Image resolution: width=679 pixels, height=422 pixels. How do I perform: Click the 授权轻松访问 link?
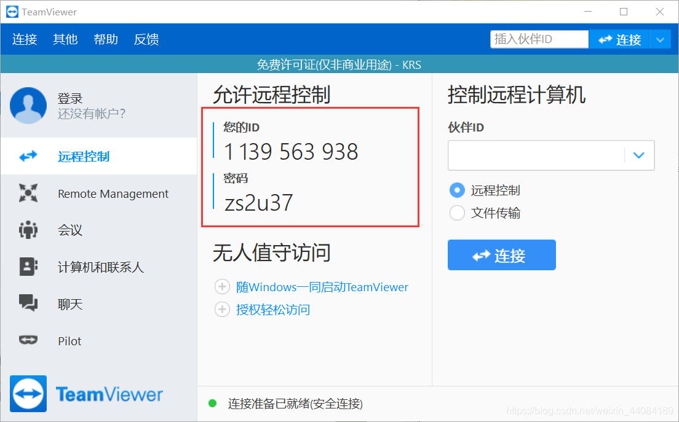click(273, 310)
